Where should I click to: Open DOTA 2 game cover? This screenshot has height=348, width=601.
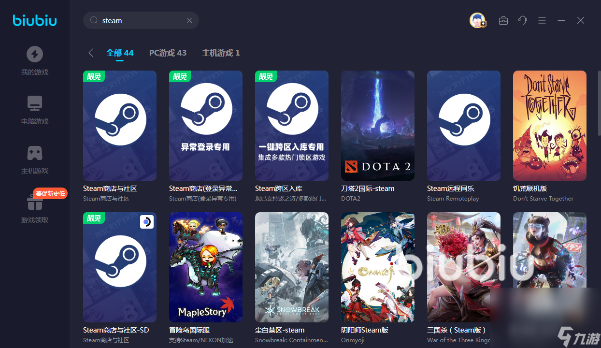pos(378,126)
